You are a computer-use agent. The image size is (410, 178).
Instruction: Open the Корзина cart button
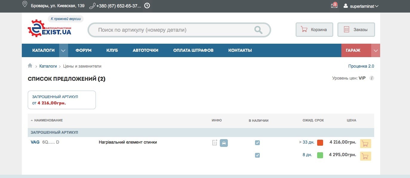pos(314,30)
